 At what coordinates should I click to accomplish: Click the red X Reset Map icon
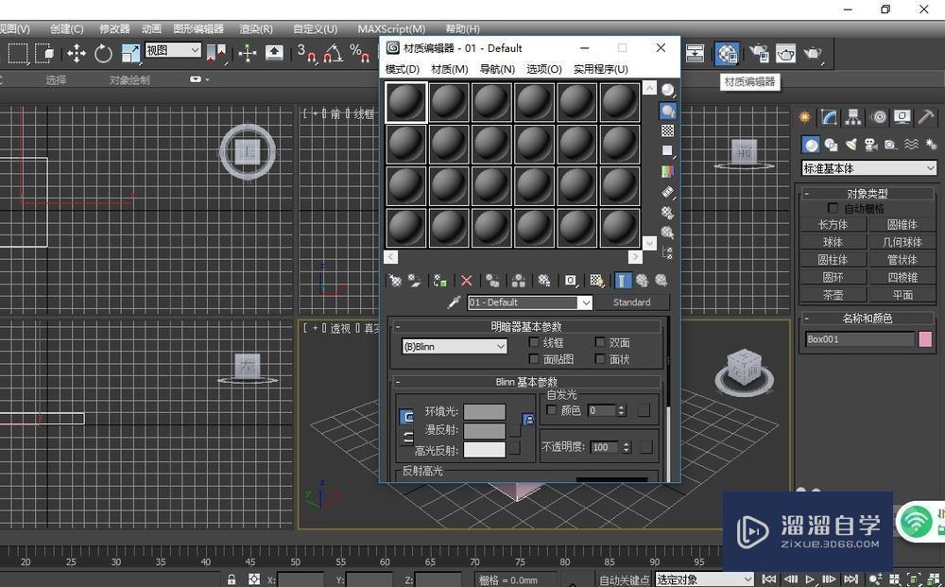pyautogui.click(x=466, y=280)
